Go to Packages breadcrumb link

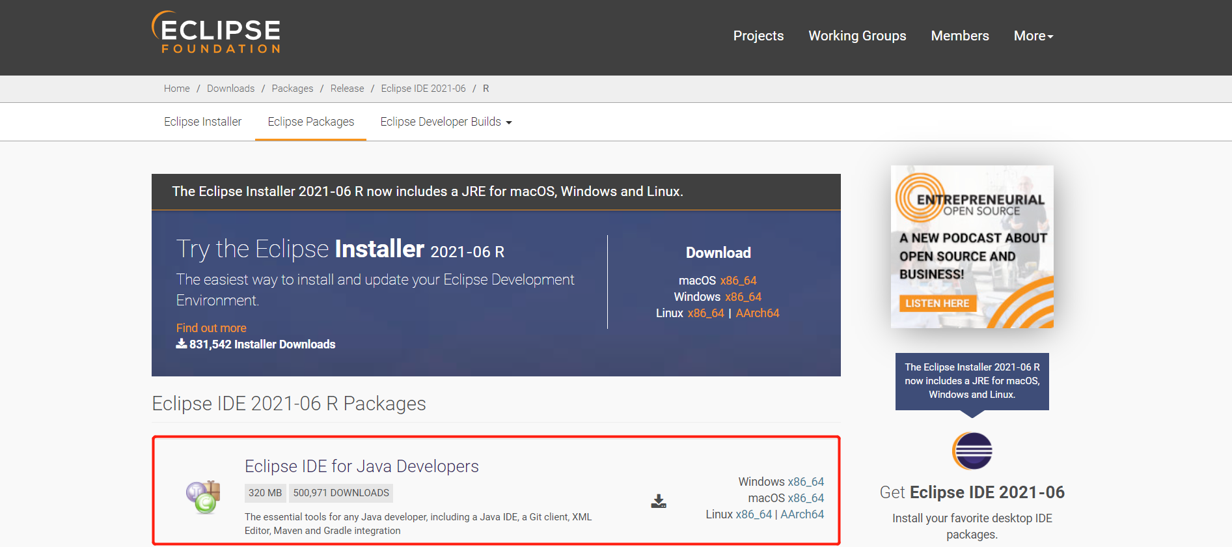[x=292, y=89]
